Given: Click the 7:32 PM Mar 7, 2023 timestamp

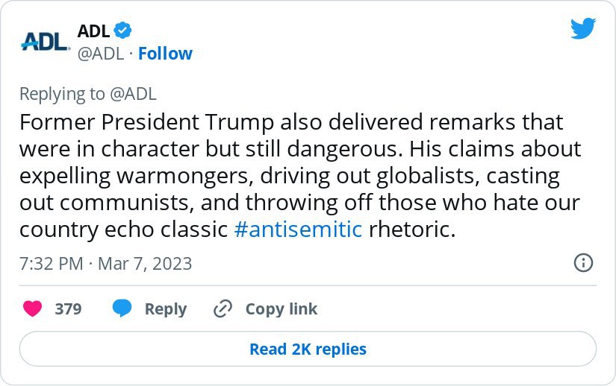Looking at the screenshot, I should tap(105, 264).
